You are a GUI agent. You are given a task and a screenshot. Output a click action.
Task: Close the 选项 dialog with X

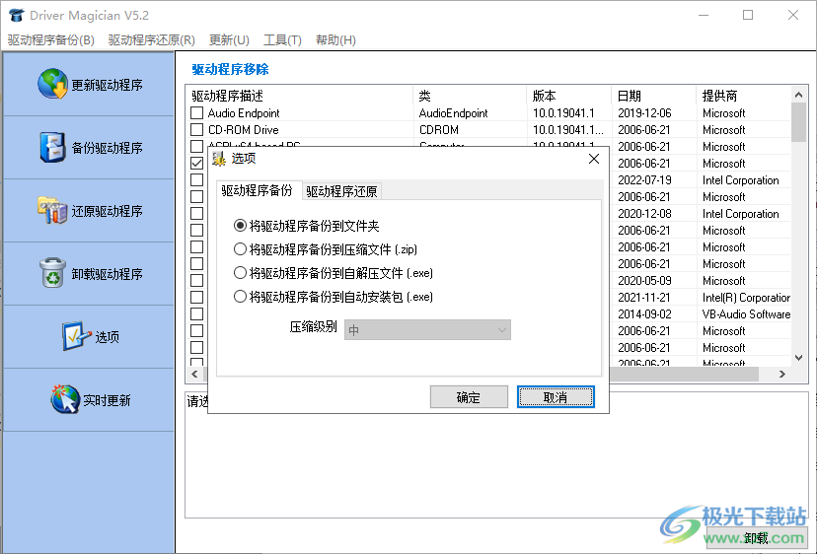click(594, 159)
